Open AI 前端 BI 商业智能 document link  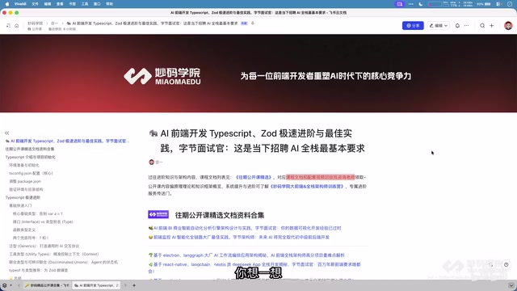[247, 228]
